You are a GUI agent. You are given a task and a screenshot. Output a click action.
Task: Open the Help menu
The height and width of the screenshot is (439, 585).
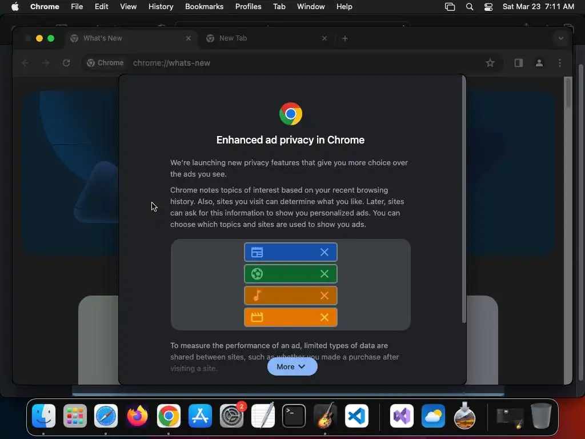[344, 6]
